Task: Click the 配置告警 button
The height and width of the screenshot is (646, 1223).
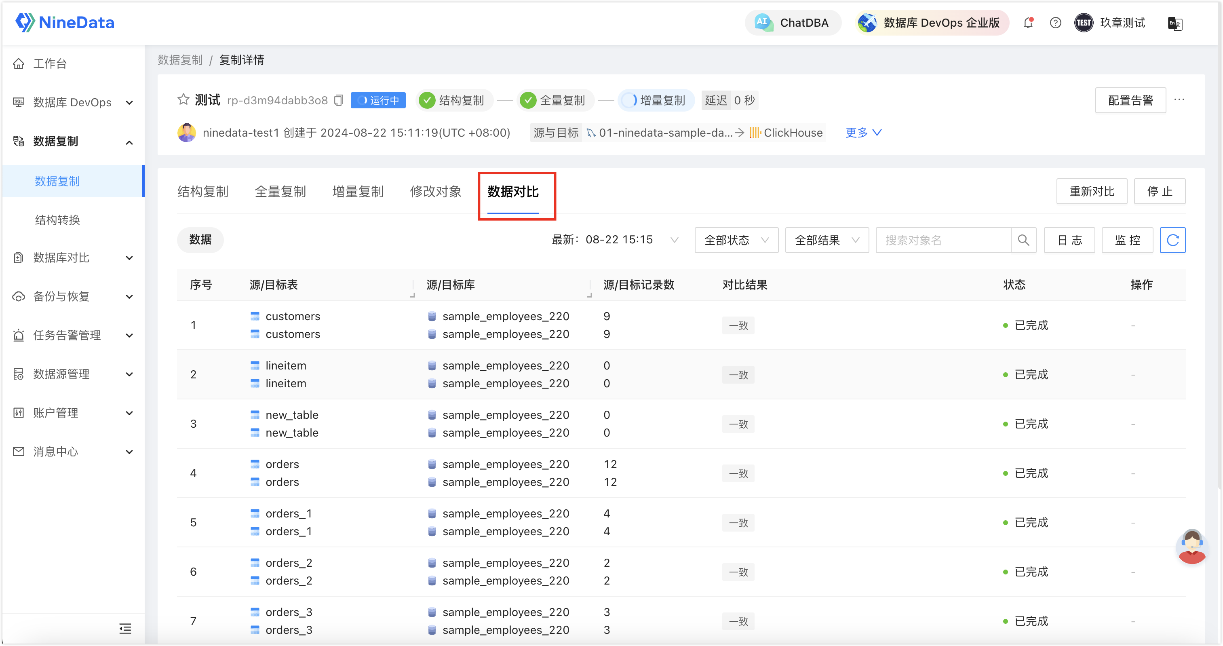Action: click(x=1130, y=100)
